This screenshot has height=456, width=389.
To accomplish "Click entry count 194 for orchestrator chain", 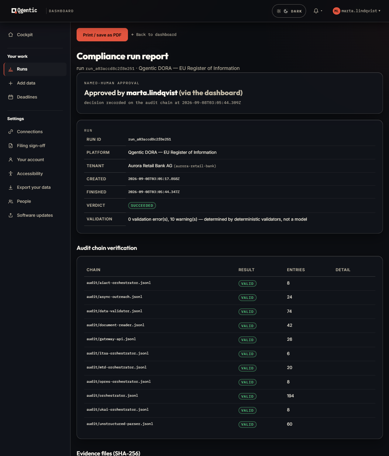I will [291, 396].
